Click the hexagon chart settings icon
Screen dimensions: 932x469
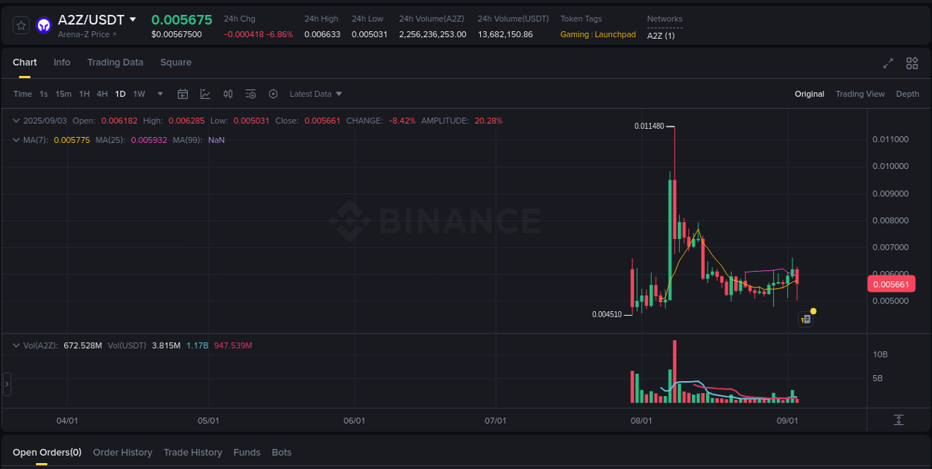pos(273,94)
